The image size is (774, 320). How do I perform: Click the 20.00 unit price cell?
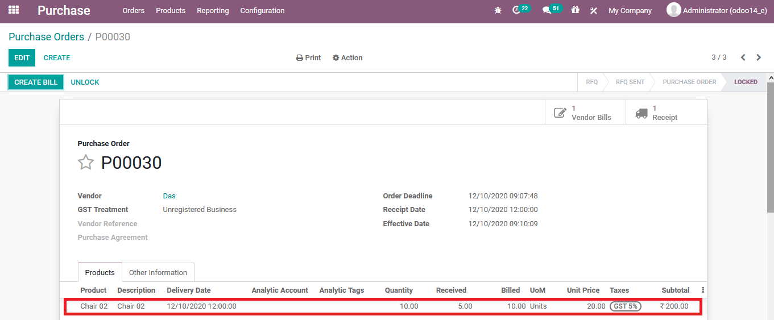(596, 306)
